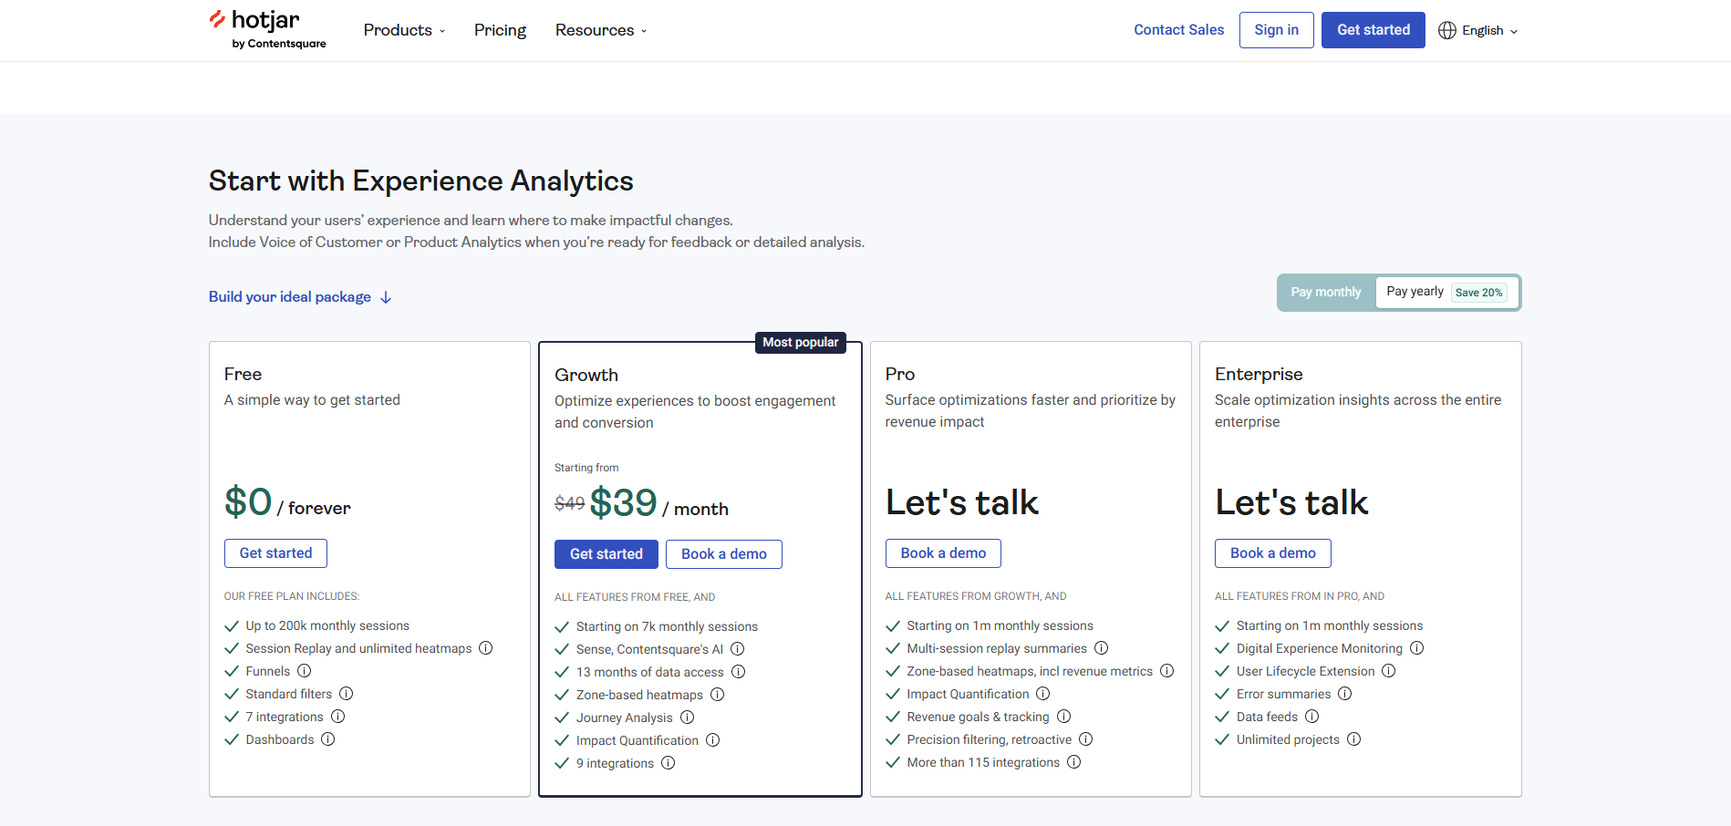Click the Hotjar logo
Screen dimensions: 1731x826
[266, 29]
